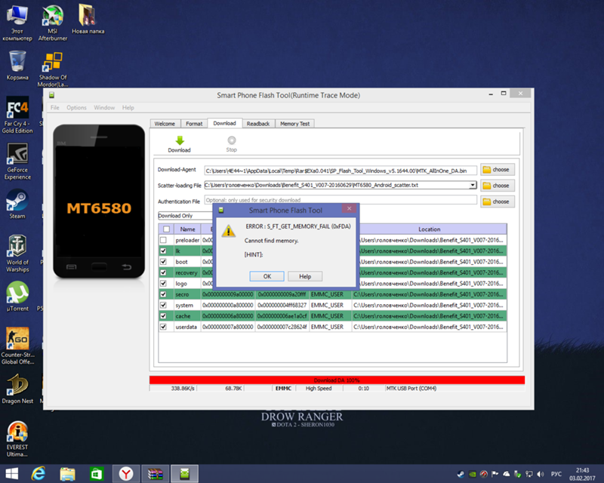Viewport: 604px width, 483px height.
Task: Open the Options menu
Action: coord(76,108)
